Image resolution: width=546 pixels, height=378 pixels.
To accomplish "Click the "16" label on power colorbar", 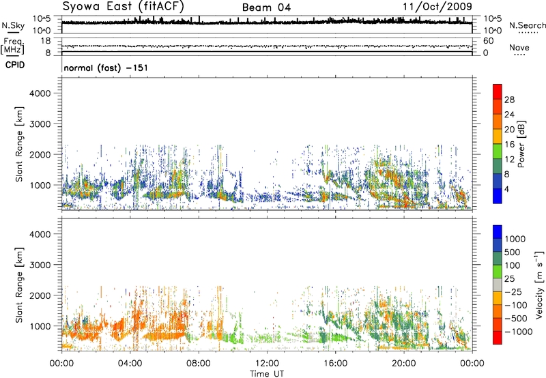I will 509,145.
